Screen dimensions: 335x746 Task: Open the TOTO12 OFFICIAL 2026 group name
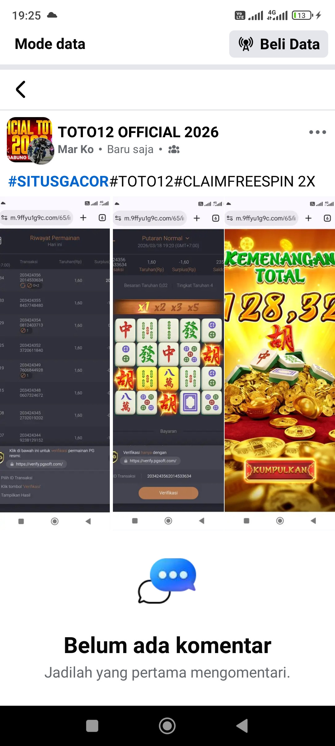(x=138, y=132)
